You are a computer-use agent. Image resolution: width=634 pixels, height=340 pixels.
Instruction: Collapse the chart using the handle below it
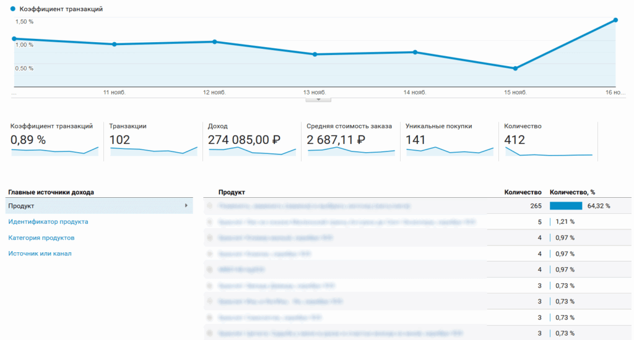318,99
